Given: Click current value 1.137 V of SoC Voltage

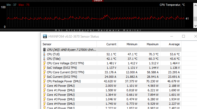Looking at the screenshot, I should pos(111,68).
